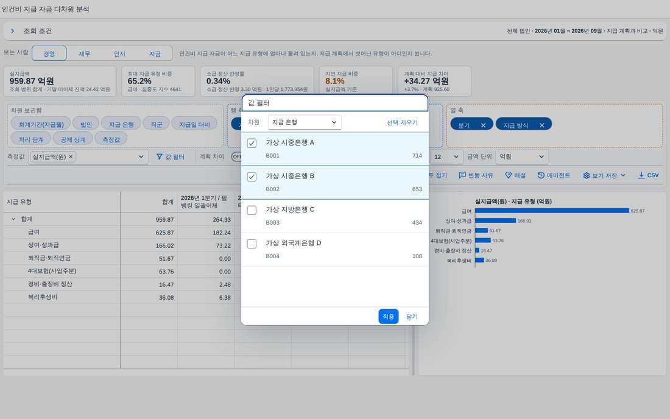This screenshot has height=419, width=670.
Task: Click the 소급·정산 반영률 0.34% card
Action: click(257, 81)
